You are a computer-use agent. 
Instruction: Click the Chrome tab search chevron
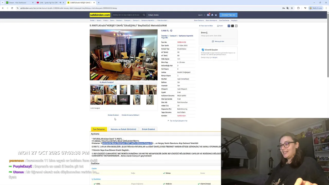tap(3, 3)
